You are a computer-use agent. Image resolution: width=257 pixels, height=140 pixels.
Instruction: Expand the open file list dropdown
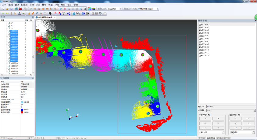158,9
